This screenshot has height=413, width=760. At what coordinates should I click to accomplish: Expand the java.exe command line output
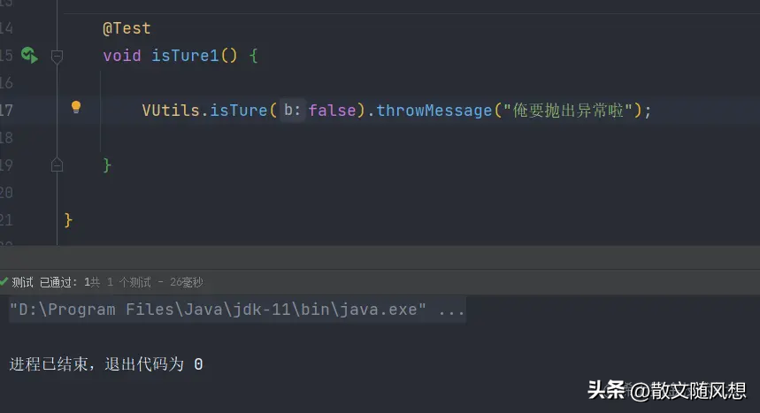click(237, 310)
